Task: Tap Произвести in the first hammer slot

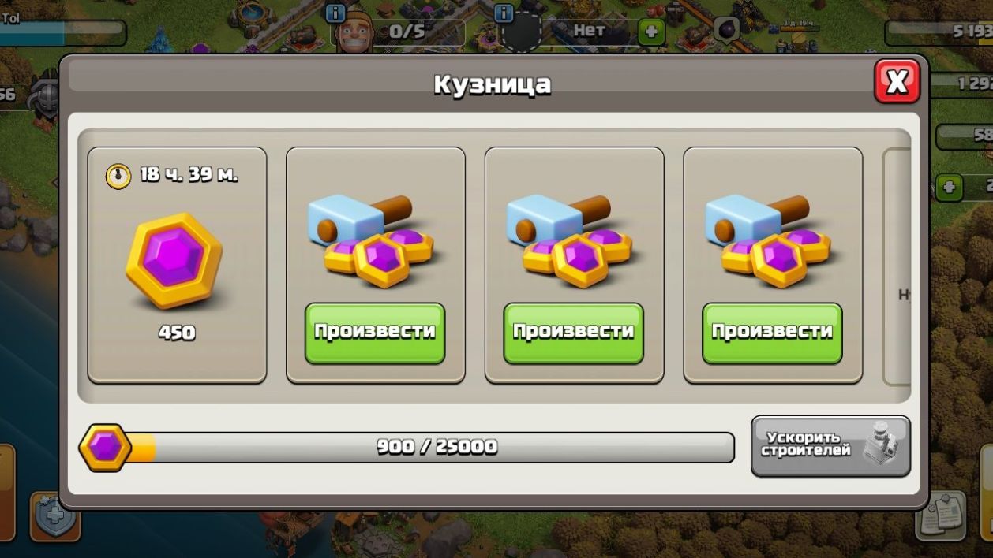Action: (375, 333)
